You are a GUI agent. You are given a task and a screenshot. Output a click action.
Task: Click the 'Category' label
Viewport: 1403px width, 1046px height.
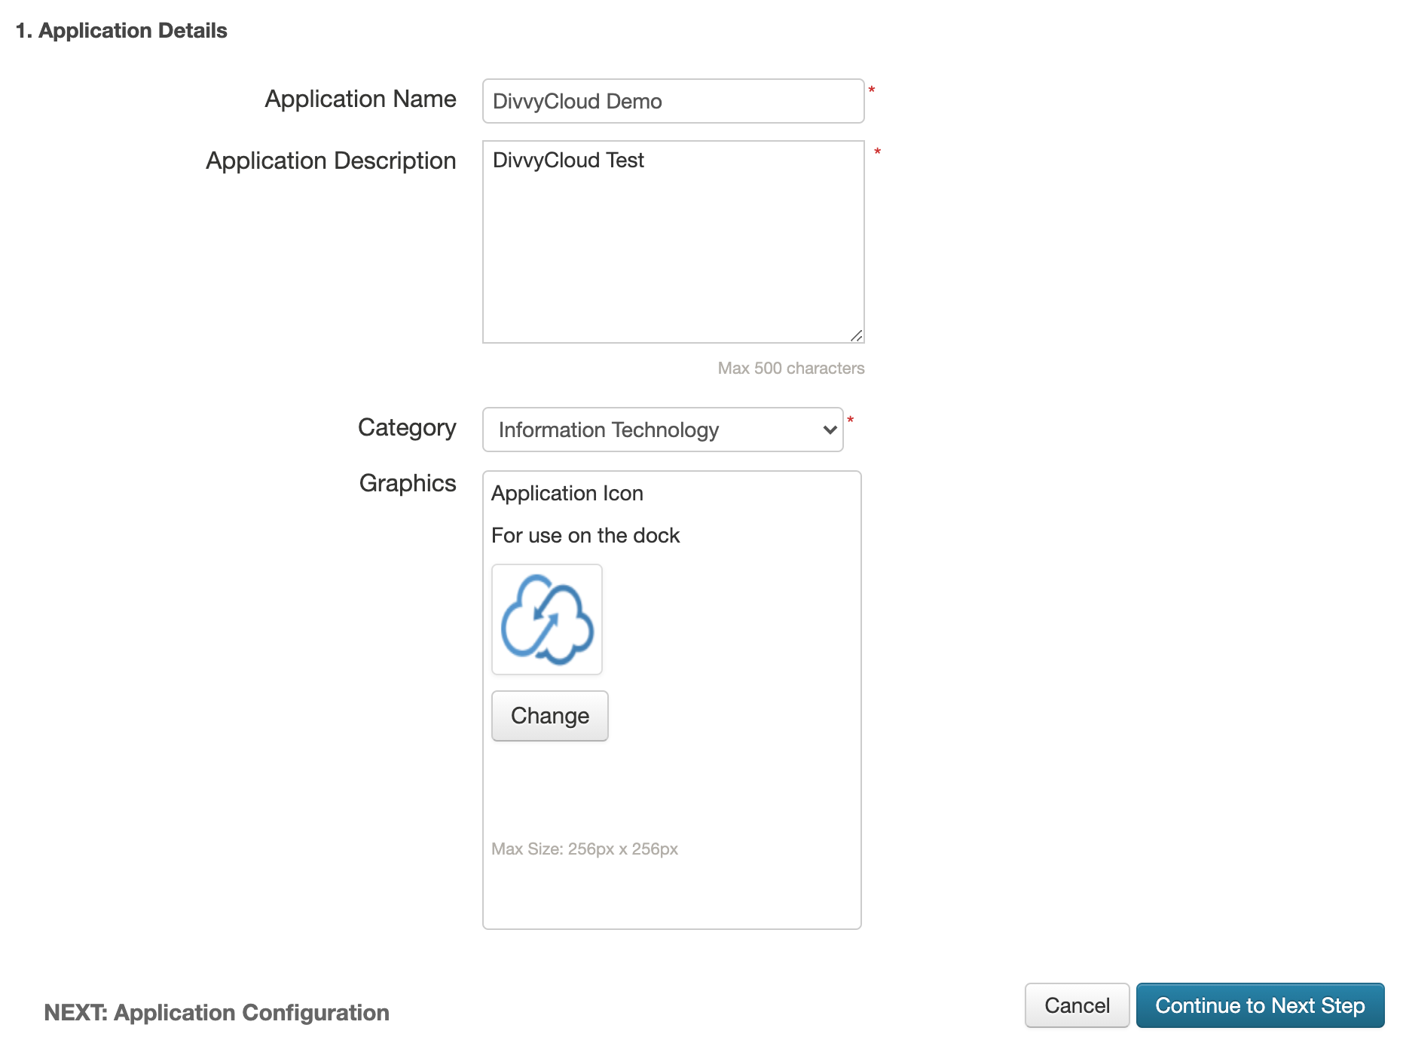coord(407,427)
